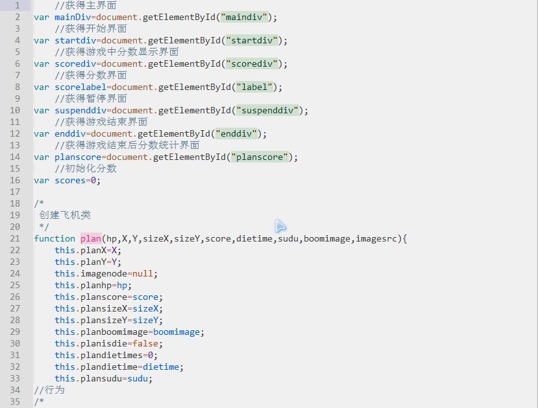Click the comment //行为 on line 34
The height and width of the screenshot is (408, 538).
[x=49, y=390]
